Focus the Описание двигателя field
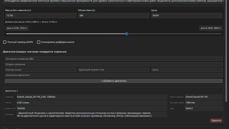The image size is (229, 129). tap(114, 75)
